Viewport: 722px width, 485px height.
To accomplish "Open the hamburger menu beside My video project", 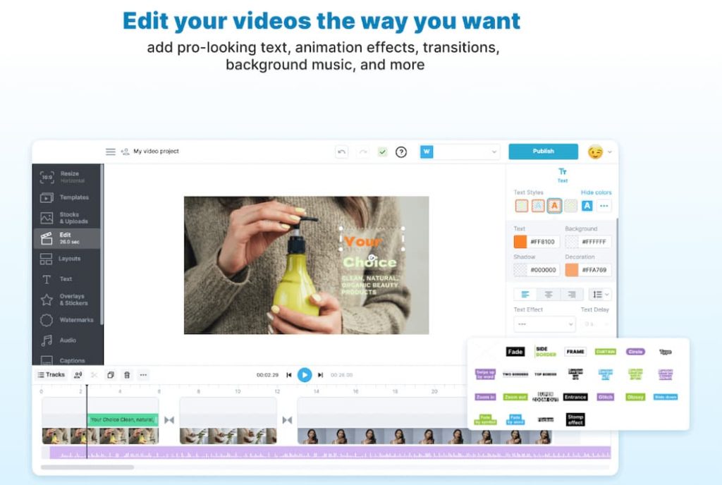I will 111,152.
